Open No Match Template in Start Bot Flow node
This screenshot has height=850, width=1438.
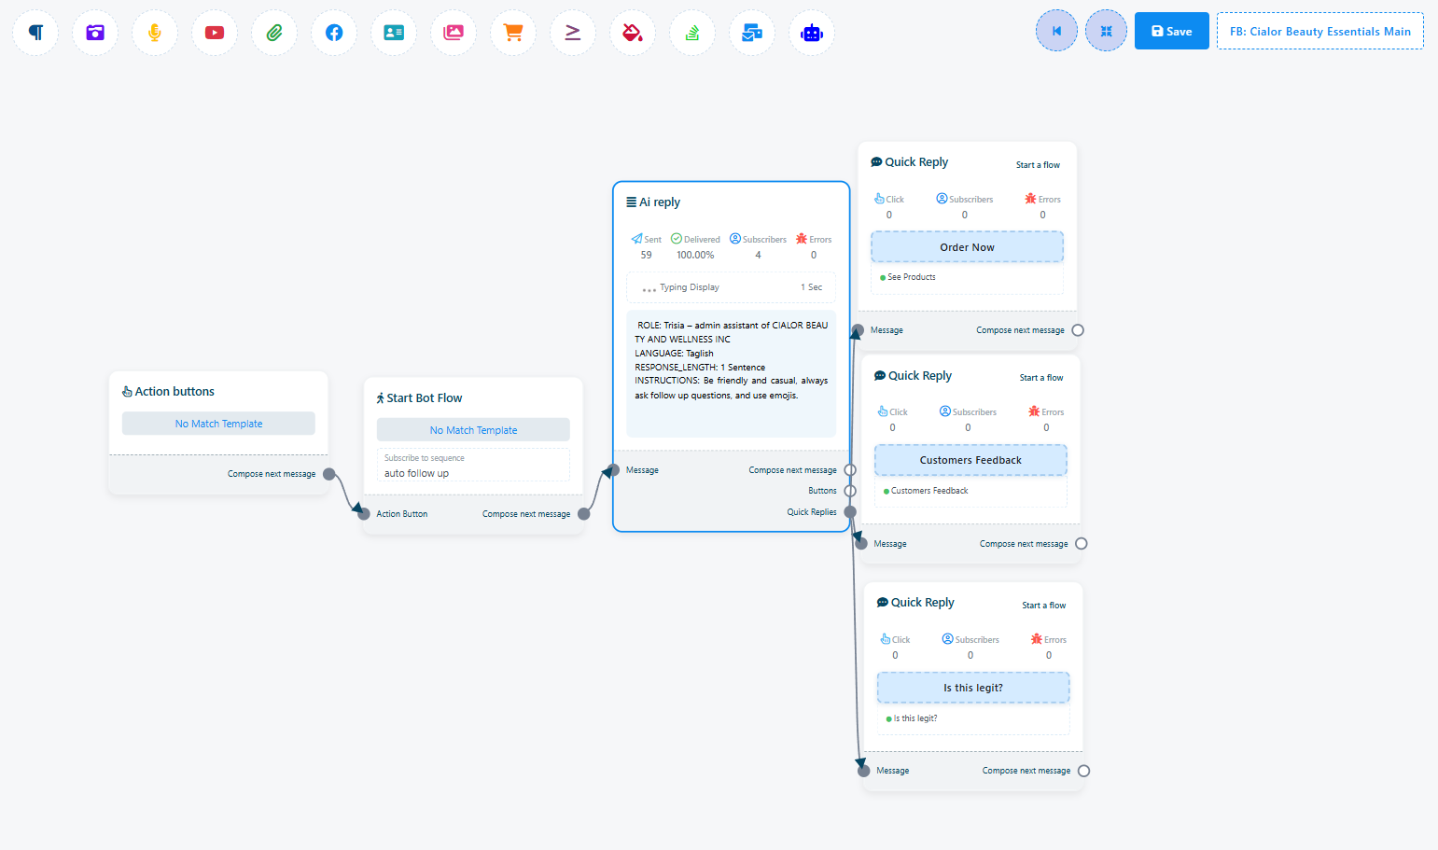pyautogui.click(x=473, y=430)
